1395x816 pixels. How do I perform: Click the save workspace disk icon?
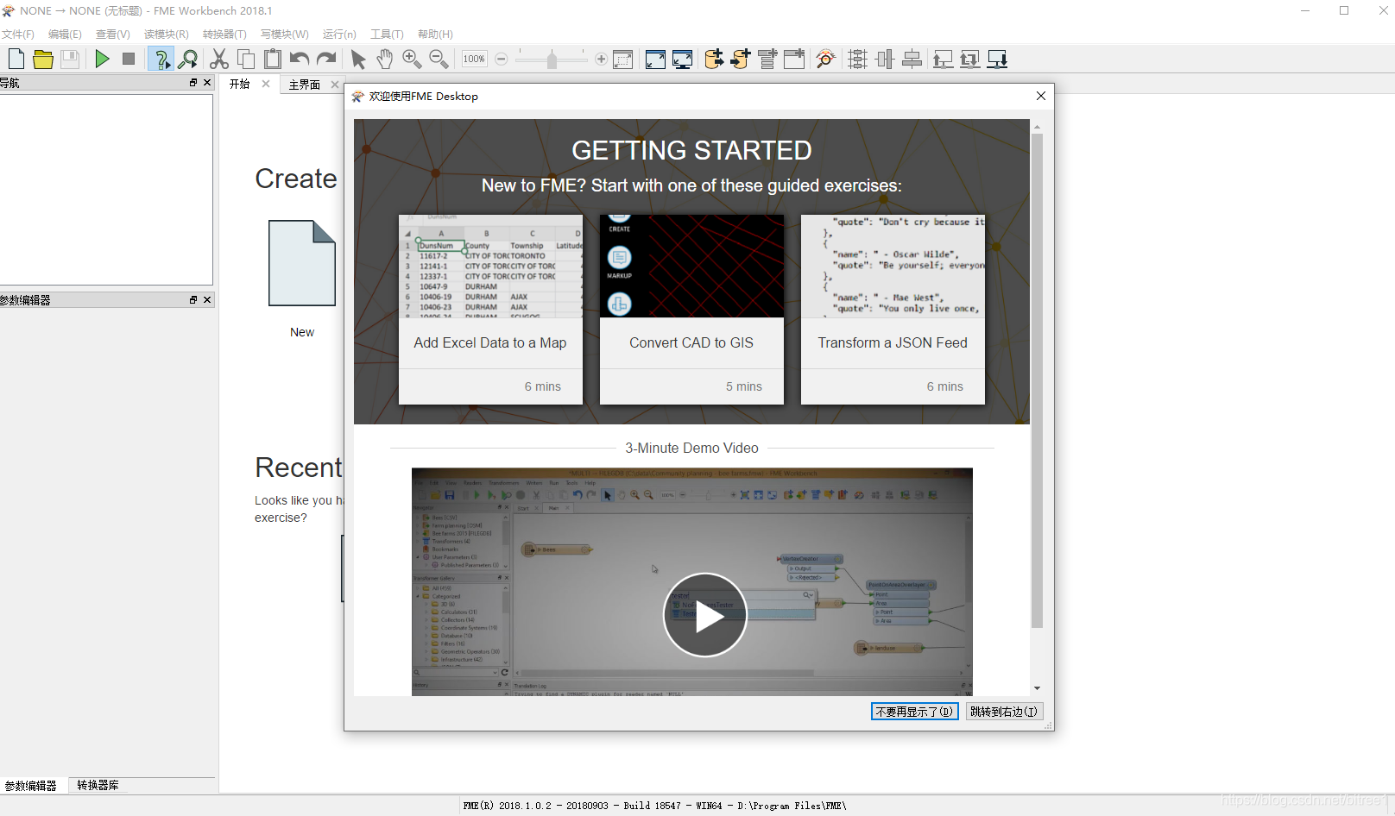pyautogui.click(x=70, y=59)
